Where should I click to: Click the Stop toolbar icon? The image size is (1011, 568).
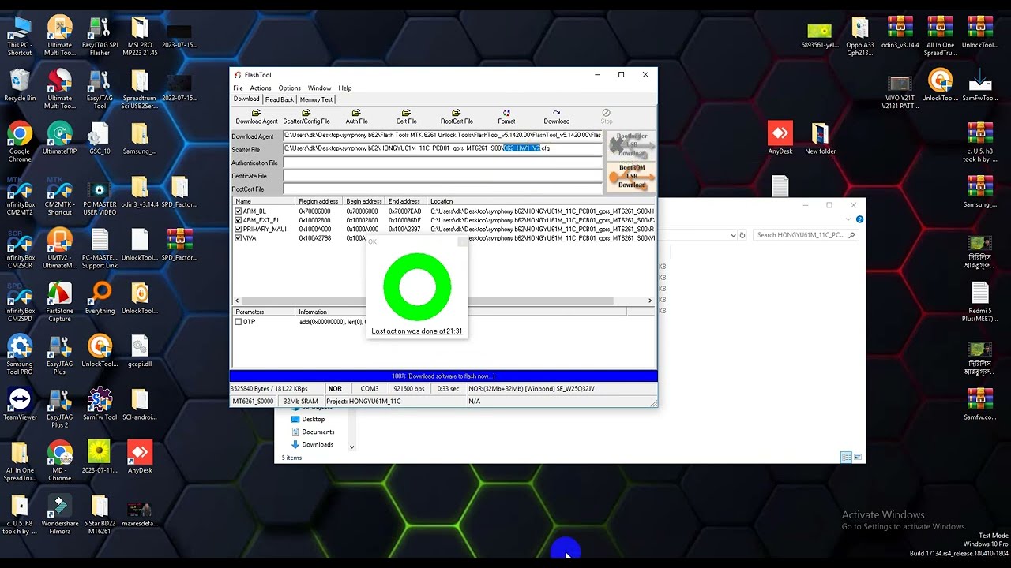(606, 117)
